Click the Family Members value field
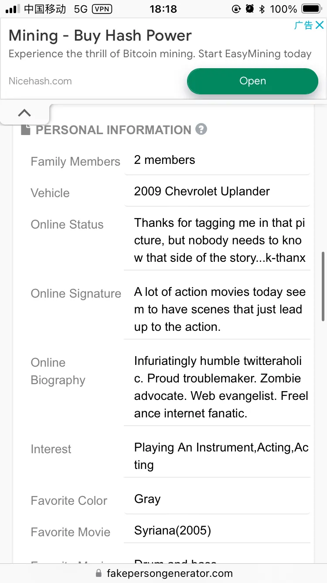Image resolution: width=327 pixels, height=583 pixels. click(217, 160)
